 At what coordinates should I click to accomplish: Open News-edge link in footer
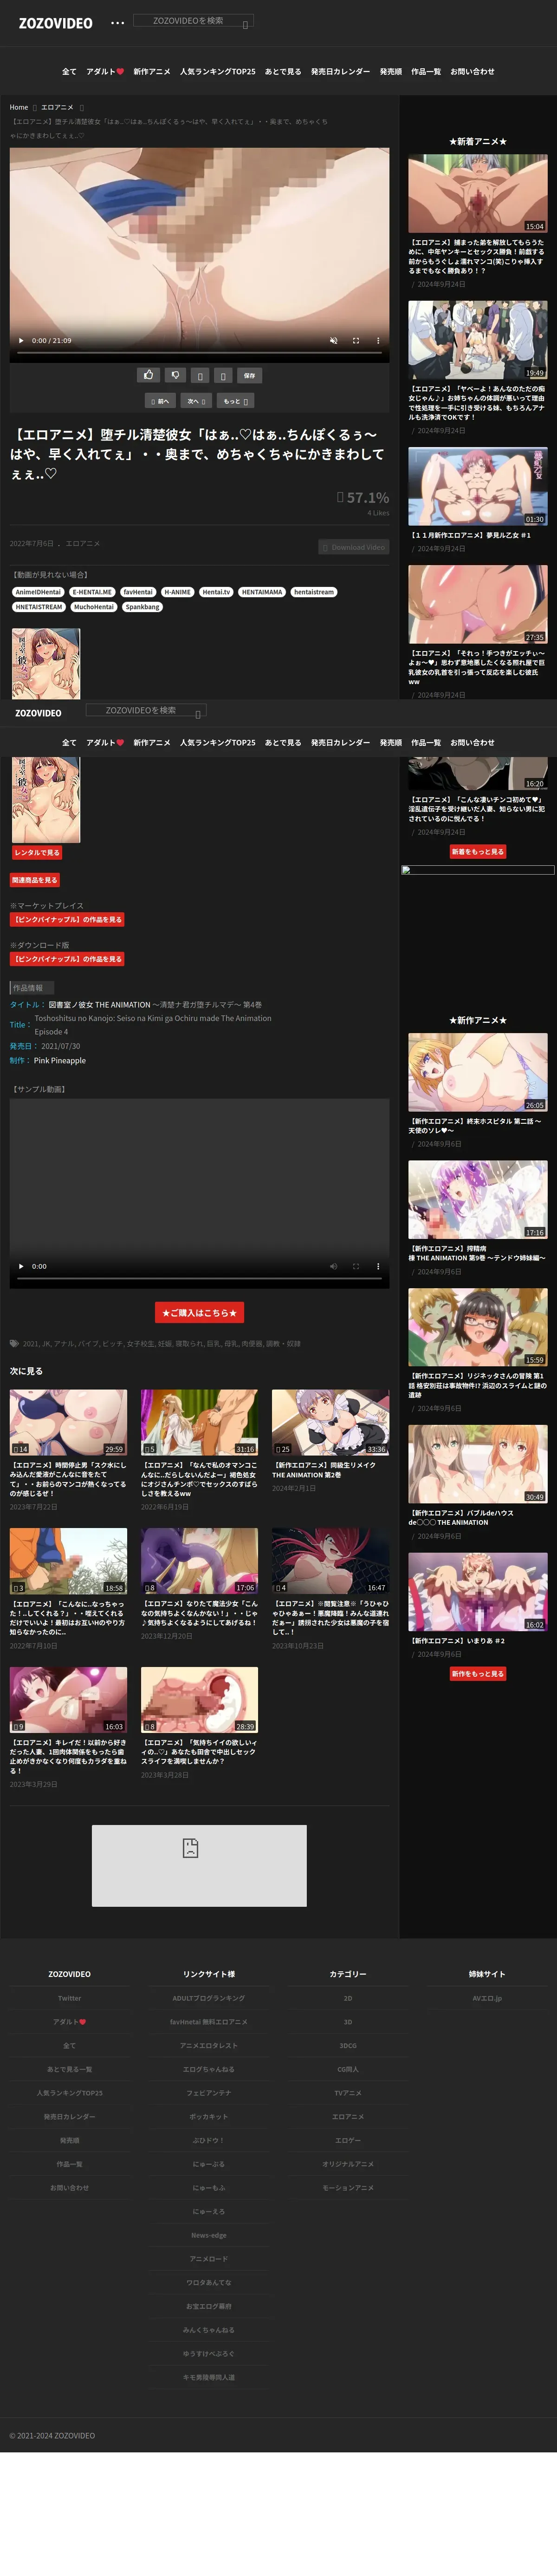[208, 2235]
